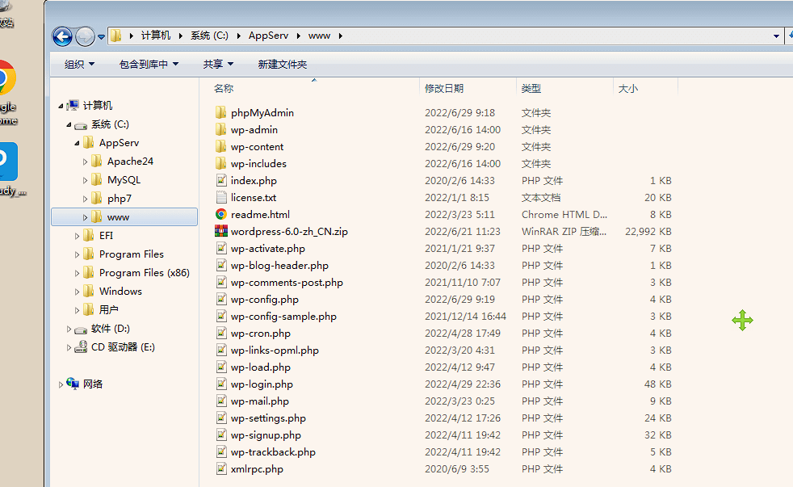Image resolution: width=793 pixels, height=487 pixels.
Task: Click the wp-activate.php file icon
Action: (x=221, y=248)
